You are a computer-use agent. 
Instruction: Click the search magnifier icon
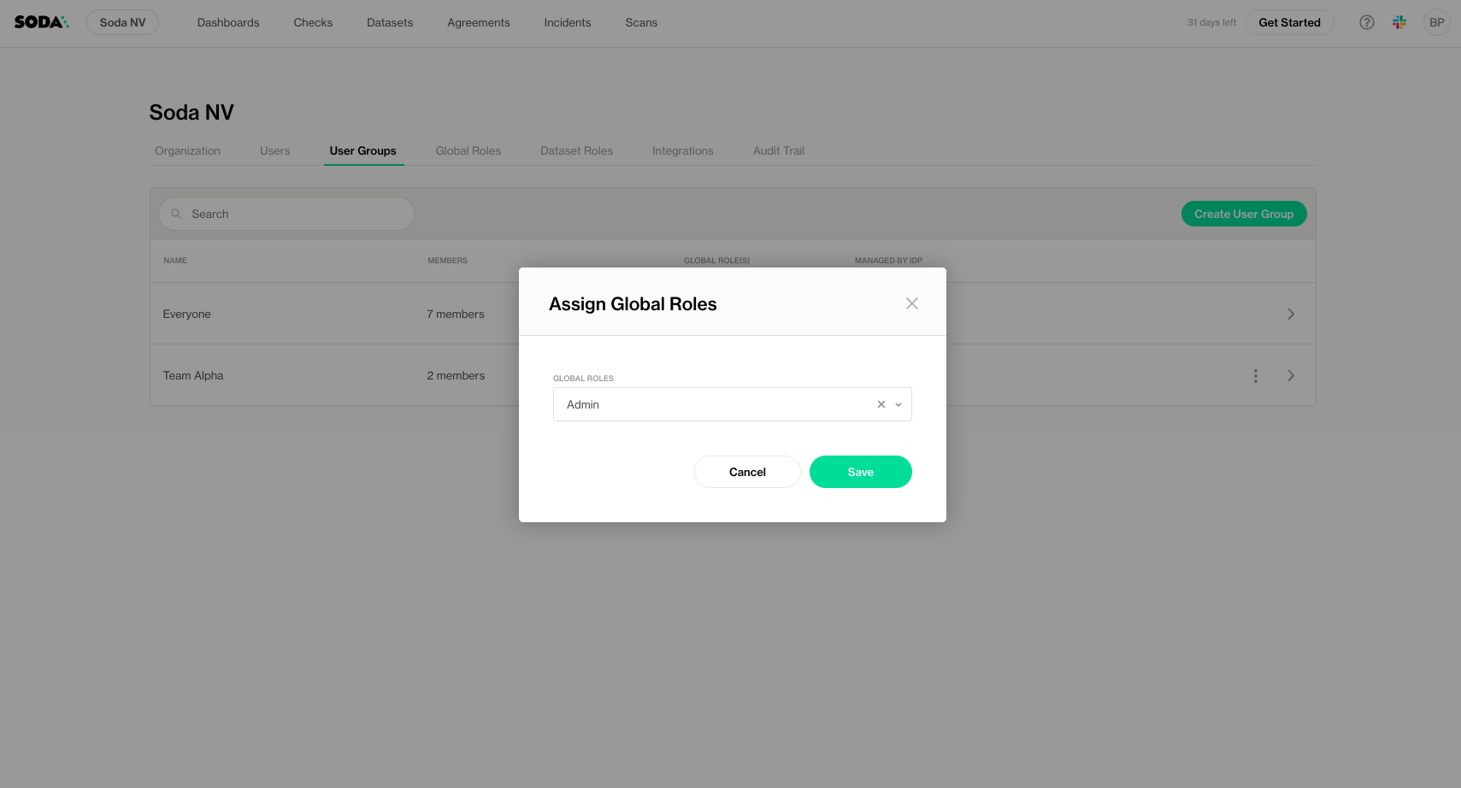(176, 214)
